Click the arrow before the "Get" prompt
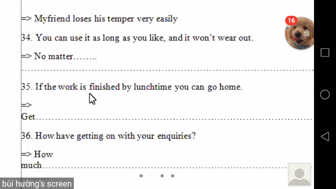Image resolution: width=336 pixels, height=189 pixels. (x=26, y=105)
